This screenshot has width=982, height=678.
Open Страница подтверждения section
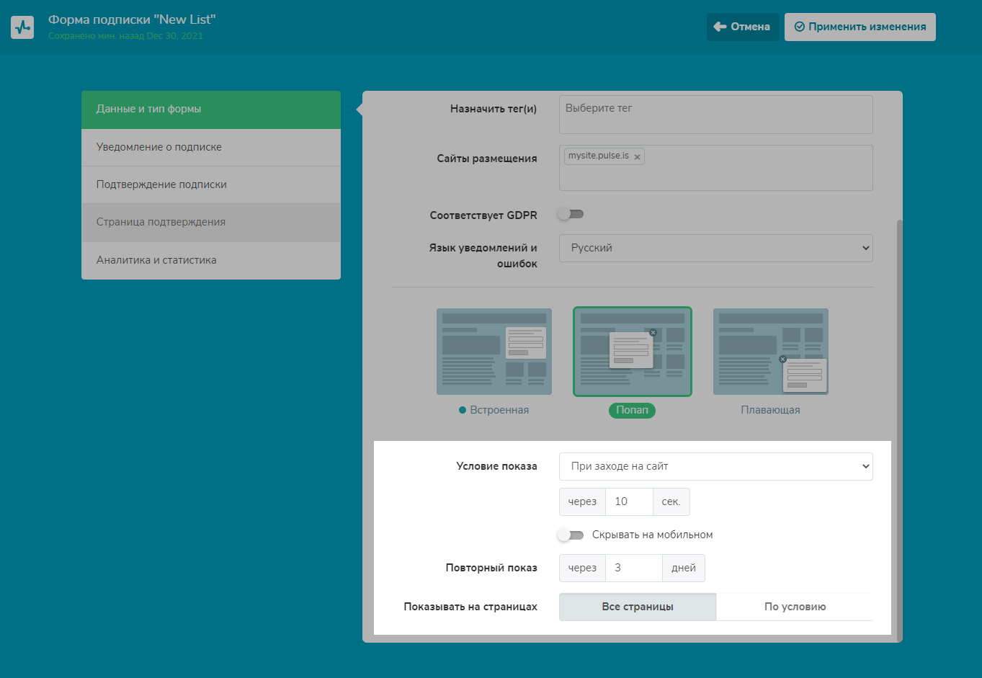click(x=210, y=222)
